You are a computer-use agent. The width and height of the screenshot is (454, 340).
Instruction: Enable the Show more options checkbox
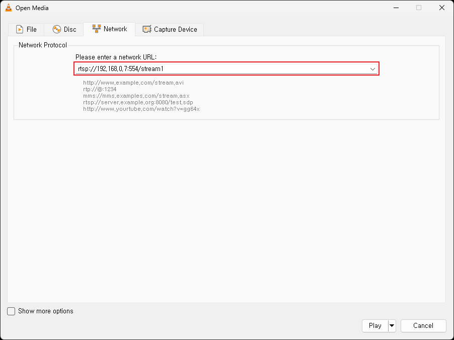coord(11,311)
